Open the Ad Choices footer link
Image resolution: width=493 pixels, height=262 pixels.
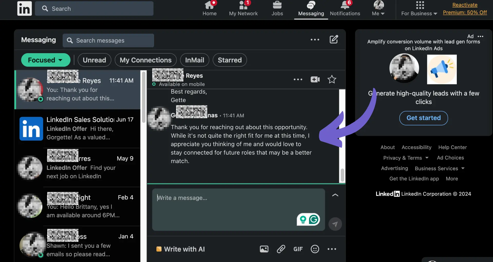tap(450, 158)
